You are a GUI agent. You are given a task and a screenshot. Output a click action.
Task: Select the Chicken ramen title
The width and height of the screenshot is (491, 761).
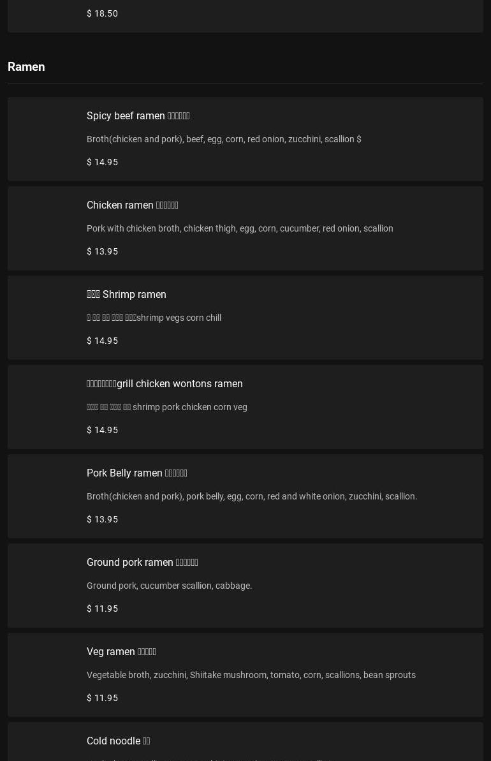pyautogui.click(x=132, y=205)
